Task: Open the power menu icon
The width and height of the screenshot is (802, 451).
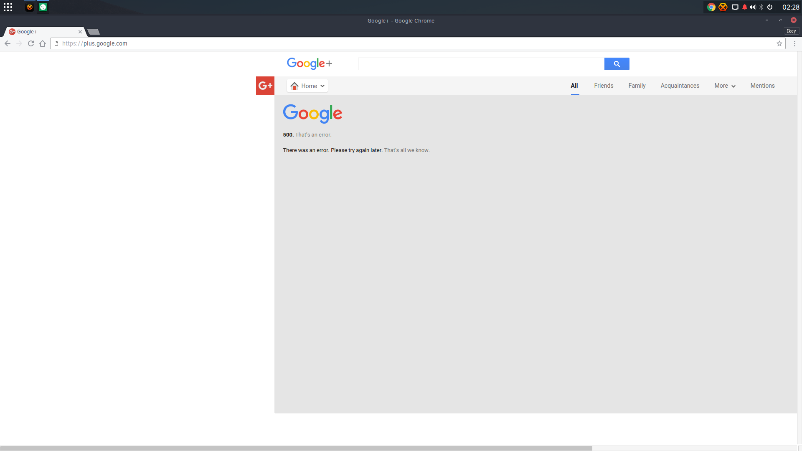Action: click(770, 7)
